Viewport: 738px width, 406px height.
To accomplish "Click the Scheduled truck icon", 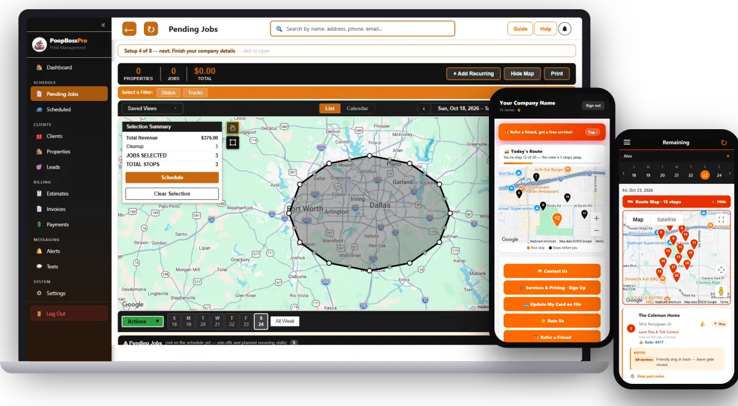I will [39, 109].
